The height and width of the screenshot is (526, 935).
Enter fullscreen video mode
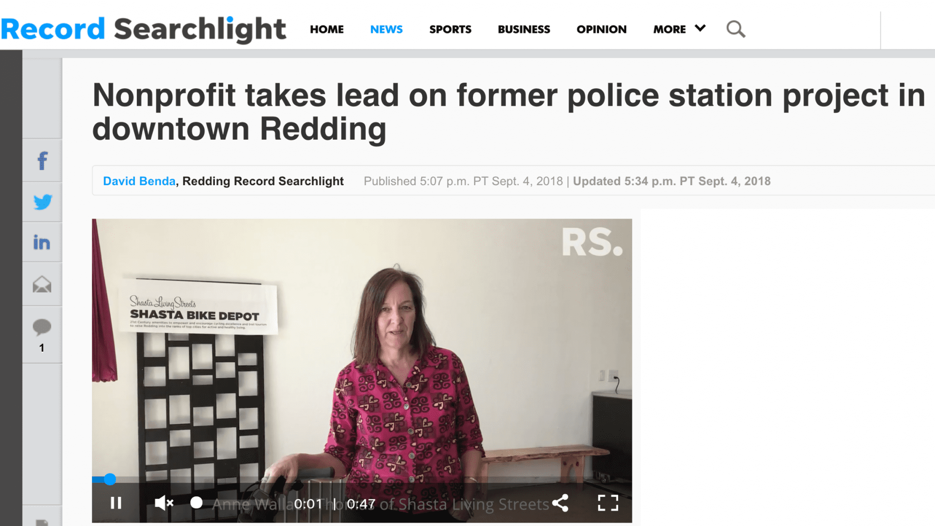pos(608,503)
